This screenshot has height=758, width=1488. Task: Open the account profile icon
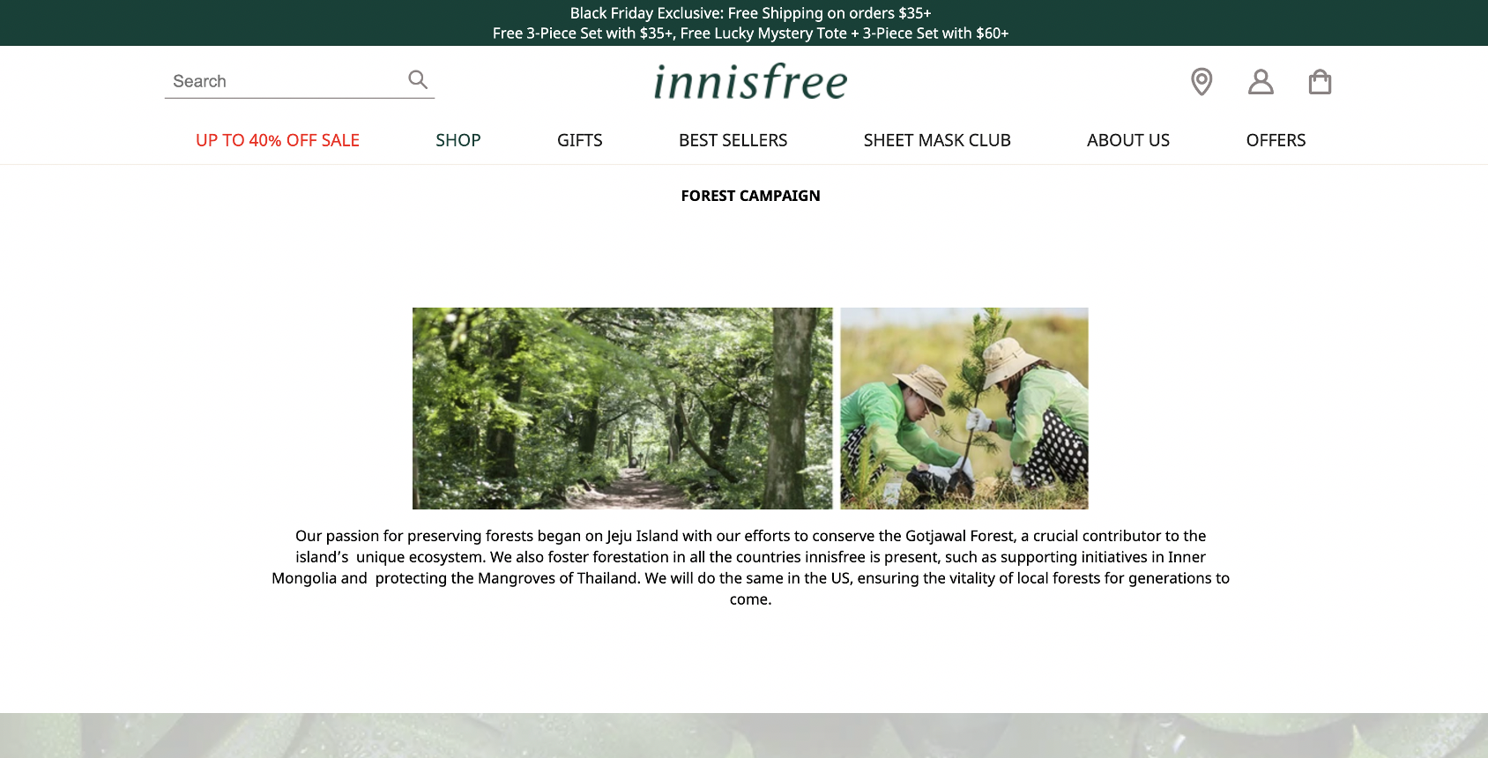1261,82
